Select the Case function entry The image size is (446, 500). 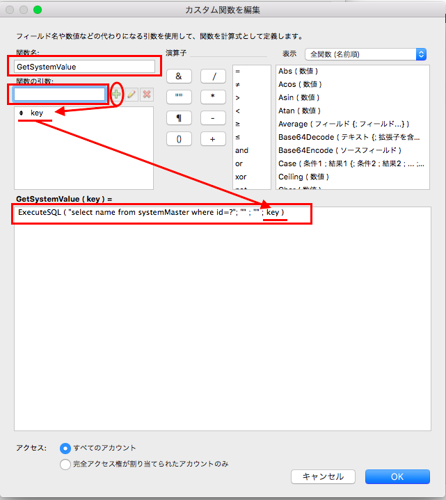click(351, 163)
